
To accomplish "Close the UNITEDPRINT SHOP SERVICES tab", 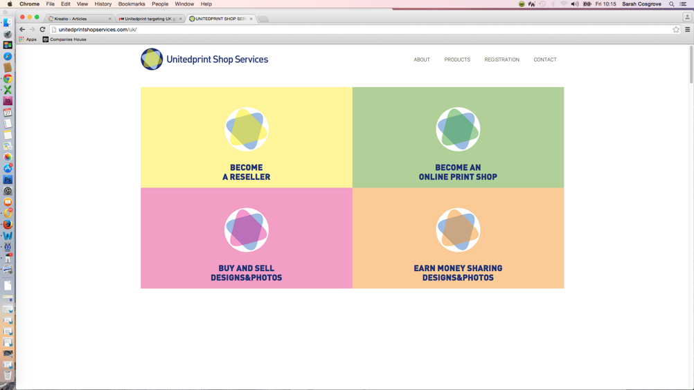I will (x=251, y=19).
